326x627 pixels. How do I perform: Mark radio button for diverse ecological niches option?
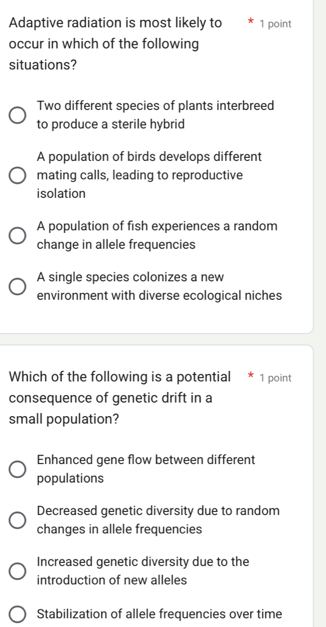click(18, 286)
